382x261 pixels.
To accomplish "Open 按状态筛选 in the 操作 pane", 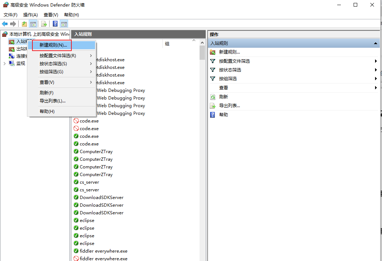I will pyautogui.click(x=294, y=70).
